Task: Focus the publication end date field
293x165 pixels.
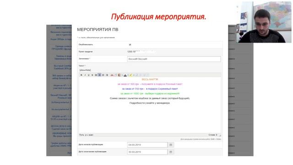Action: (x=147, y=152)
